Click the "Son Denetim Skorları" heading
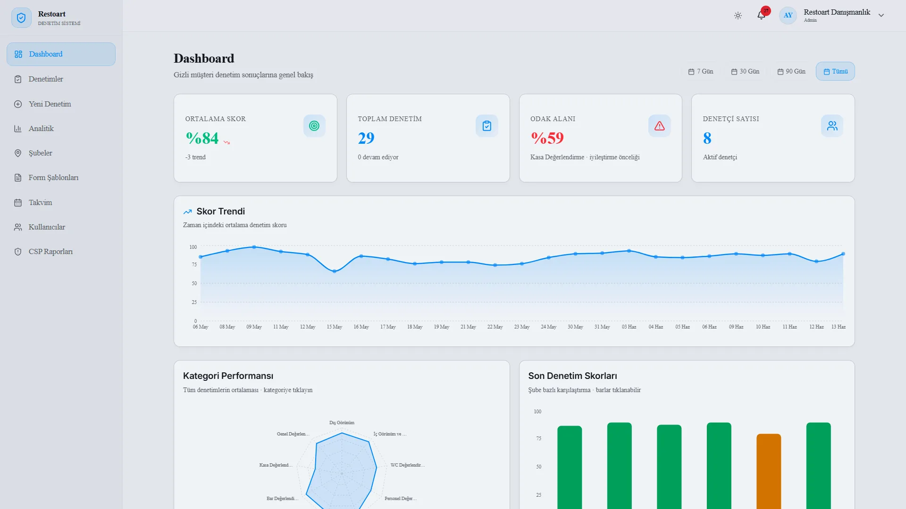 [573, 376]
